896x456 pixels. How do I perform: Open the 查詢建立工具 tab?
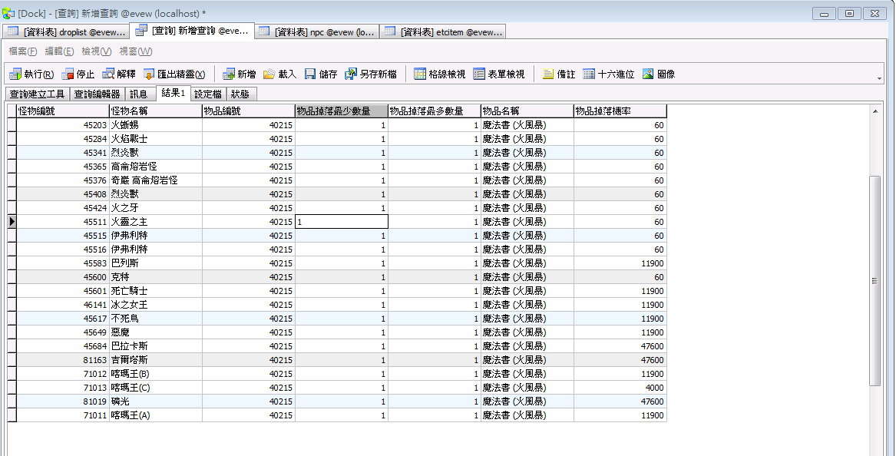tap(38, 94)
